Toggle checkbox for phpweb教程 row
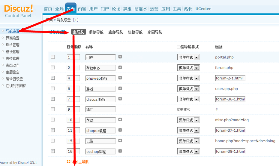This screenshot has width=279, height=166. tap(53, 78)
